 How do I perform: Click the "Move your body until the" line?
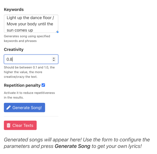point(30,24)
